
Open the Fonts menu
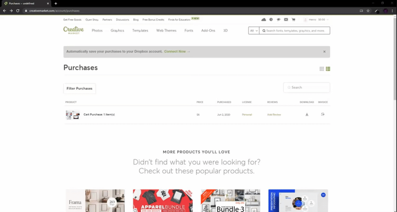tap(189, 30)
